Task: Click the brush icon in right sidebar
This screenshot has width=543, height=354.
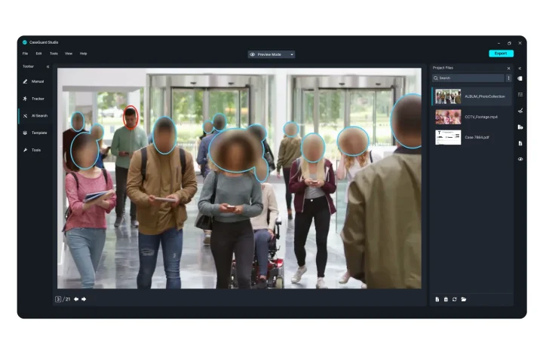Action: (520, 111)
